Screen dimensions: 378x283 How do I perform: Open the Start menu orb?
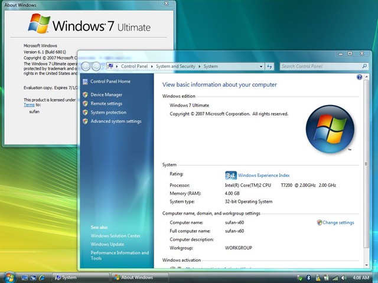tap(9, 277)
